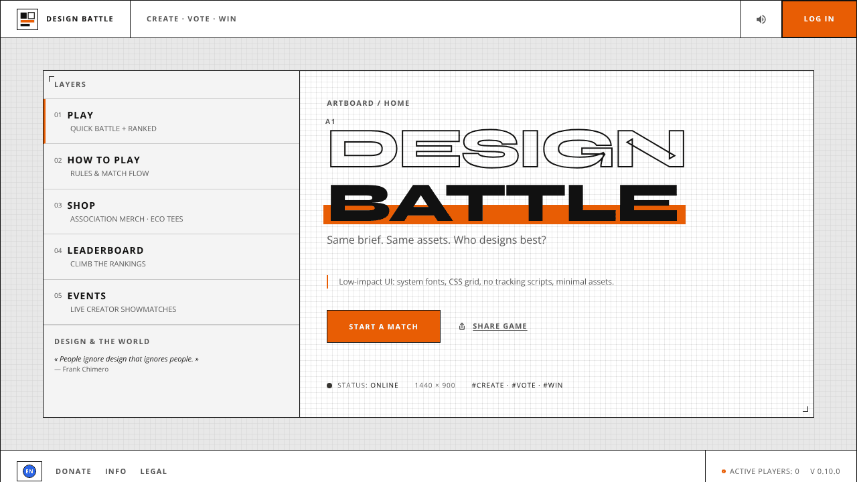Click the RULES & MATCH FLOW subtitle
857x482 pixels.
pos(110,173)
